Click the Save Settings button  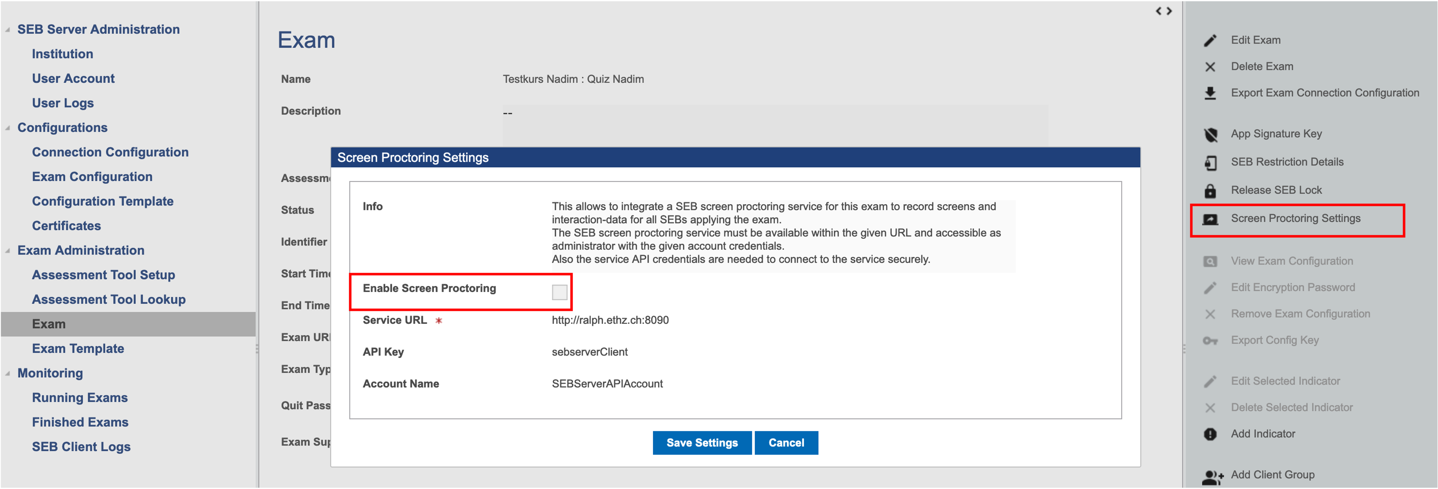702,443
